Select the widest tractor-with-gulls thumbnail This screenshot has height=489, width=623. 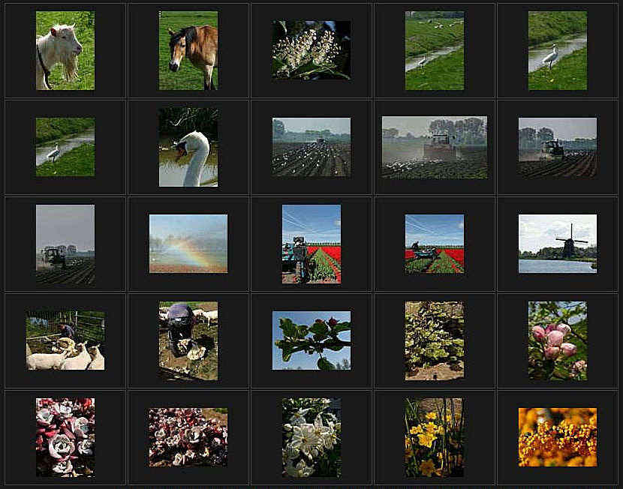coord(434,147)
